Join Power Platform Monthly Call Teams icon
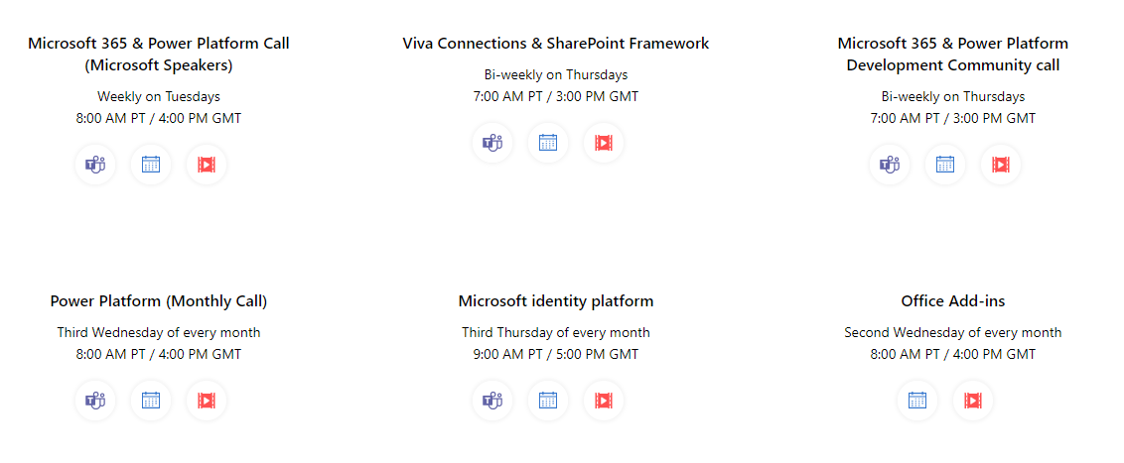This screenshot has height=463, width=1124. click(95, 400)
